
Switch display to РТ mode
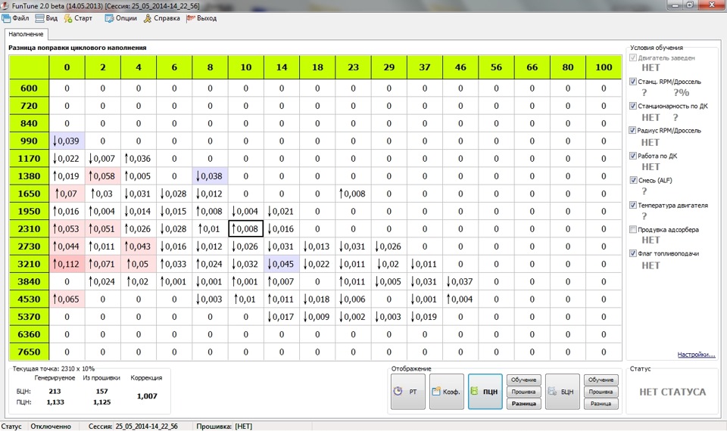coord(408,392)
